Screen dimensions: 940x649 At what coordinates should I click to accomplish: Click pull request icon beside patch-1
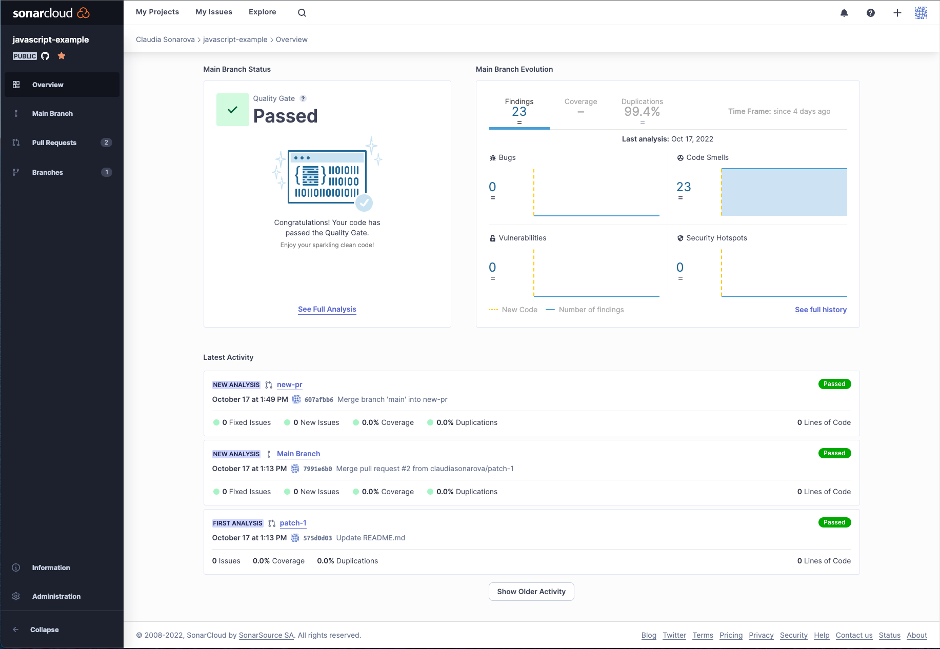pyautogui.click(x=272, y=523)
